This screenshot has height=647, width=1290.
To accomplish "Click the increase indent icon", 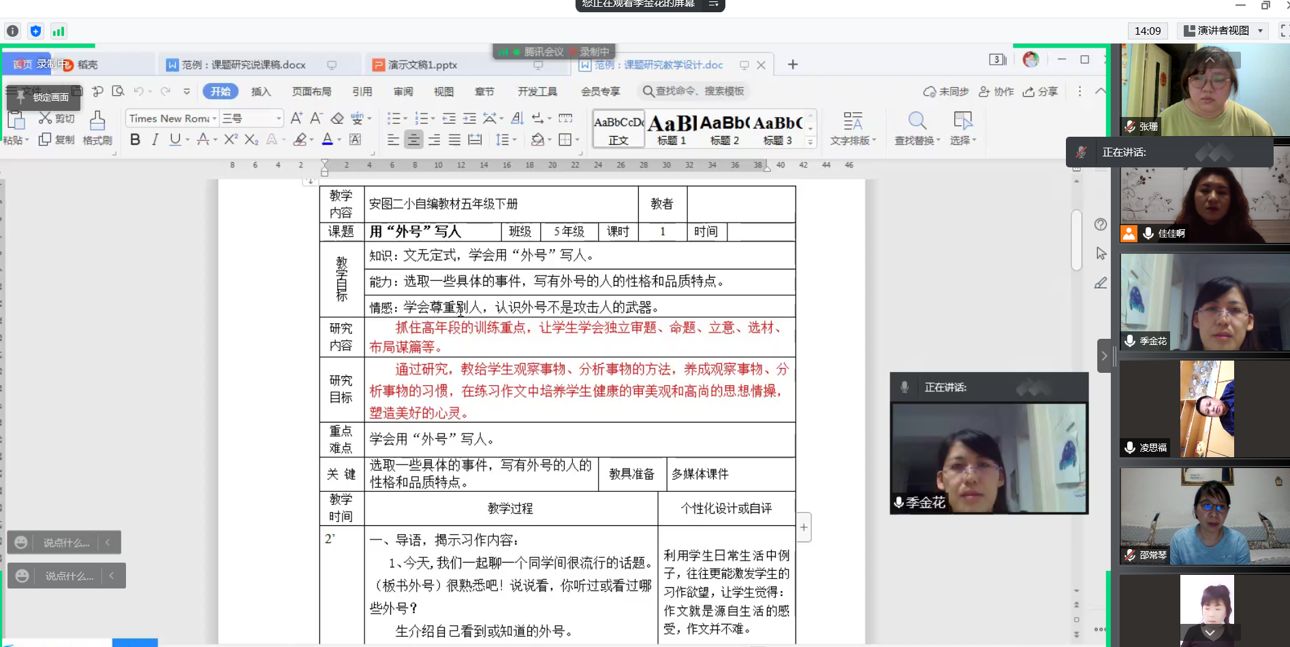I will point(470,118).
